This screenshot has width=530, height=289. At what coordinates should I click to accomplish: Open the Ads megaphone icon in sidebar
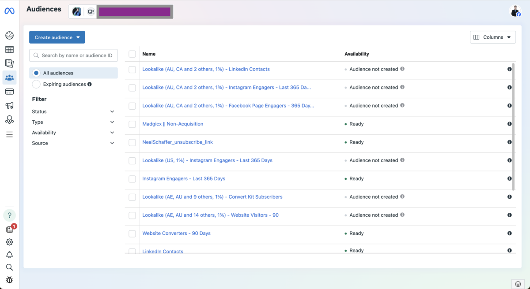click(x=9, y=105)
